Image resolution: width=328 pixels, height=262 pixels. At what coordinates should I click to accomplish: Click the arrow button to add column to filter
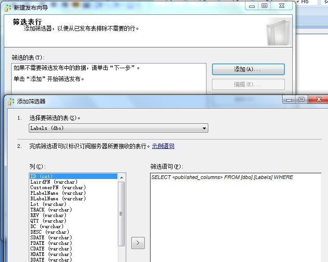point(138,243)
